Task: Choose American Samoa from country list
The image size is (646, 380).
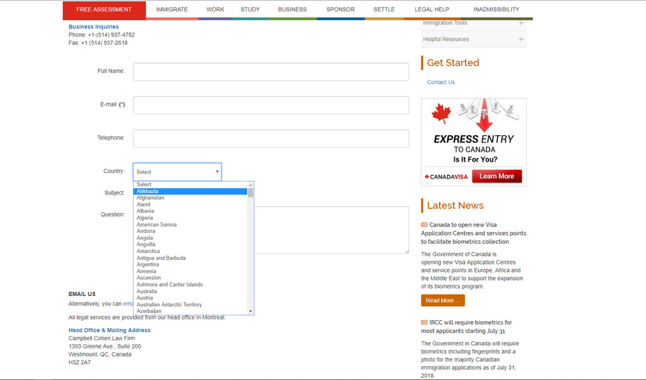Action: click(x=191, y=225)
